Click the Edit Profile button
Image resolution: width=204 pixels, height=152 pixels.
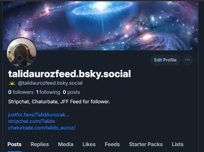click(x=165, y=60)
